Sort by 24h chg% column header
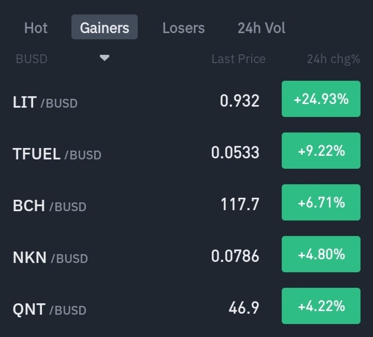The width and height of the screenshot is (373, 337). tap(333, 59)
